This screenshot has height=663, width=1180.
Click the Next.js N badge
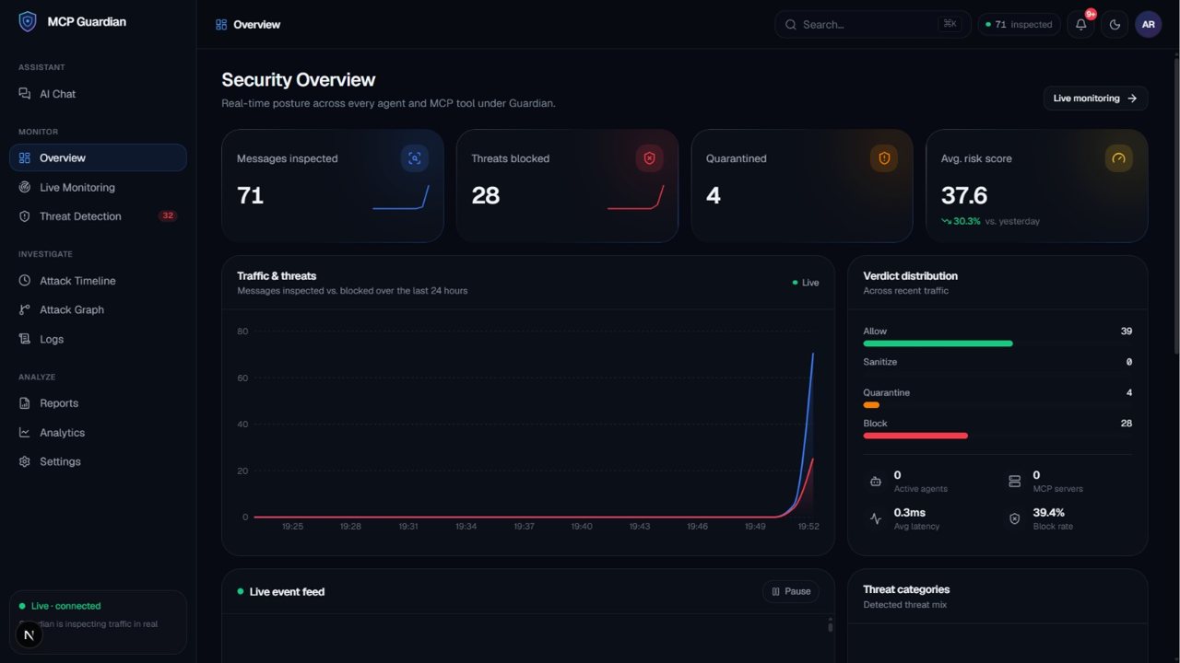[x=29, y=635]
